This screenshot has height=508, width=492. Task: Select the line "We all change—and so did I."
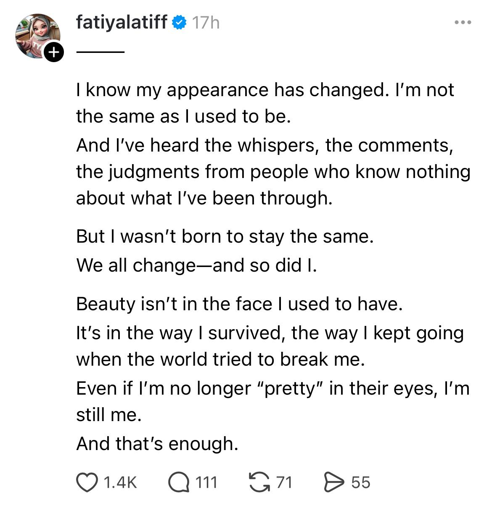(196, 265)
